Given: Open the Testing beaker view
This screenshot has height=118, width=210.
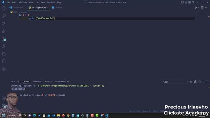Looking at the screenshot, I should 4,46.
